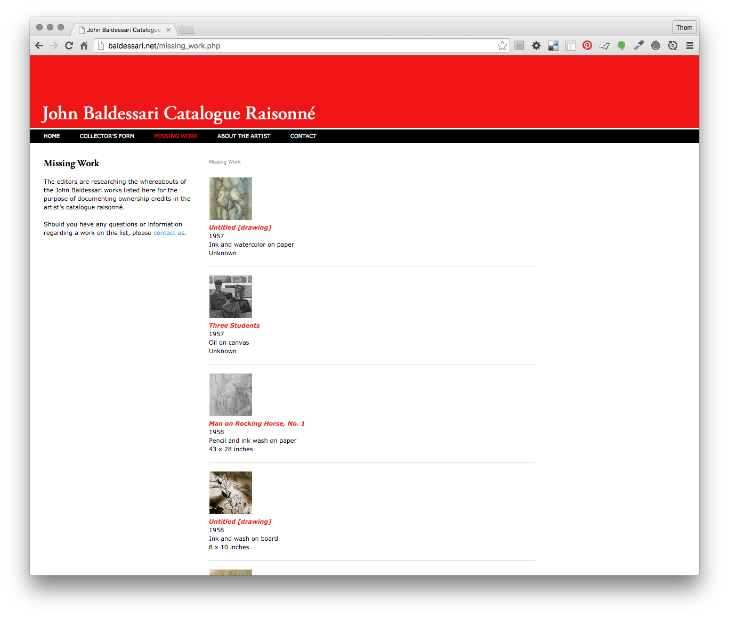The image size is (729, 618).
Task: Open the Contact navigation link
Action: point(303,136)
